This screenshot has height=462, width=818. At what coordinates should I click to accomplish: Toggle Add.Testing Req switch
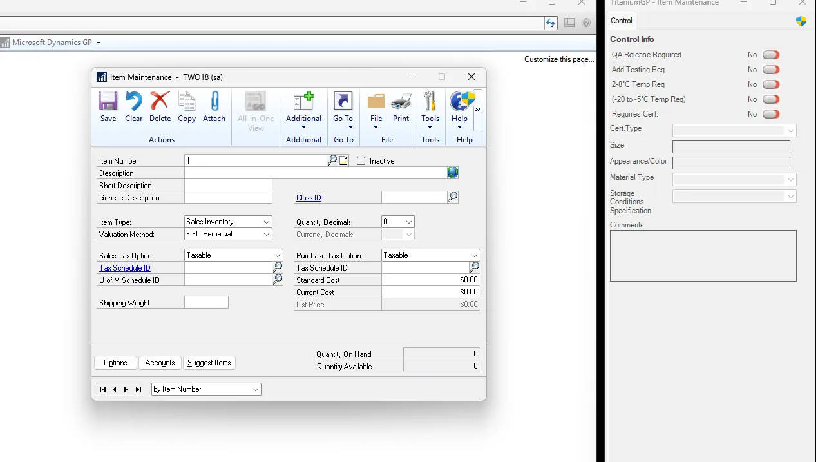(771, 70)
